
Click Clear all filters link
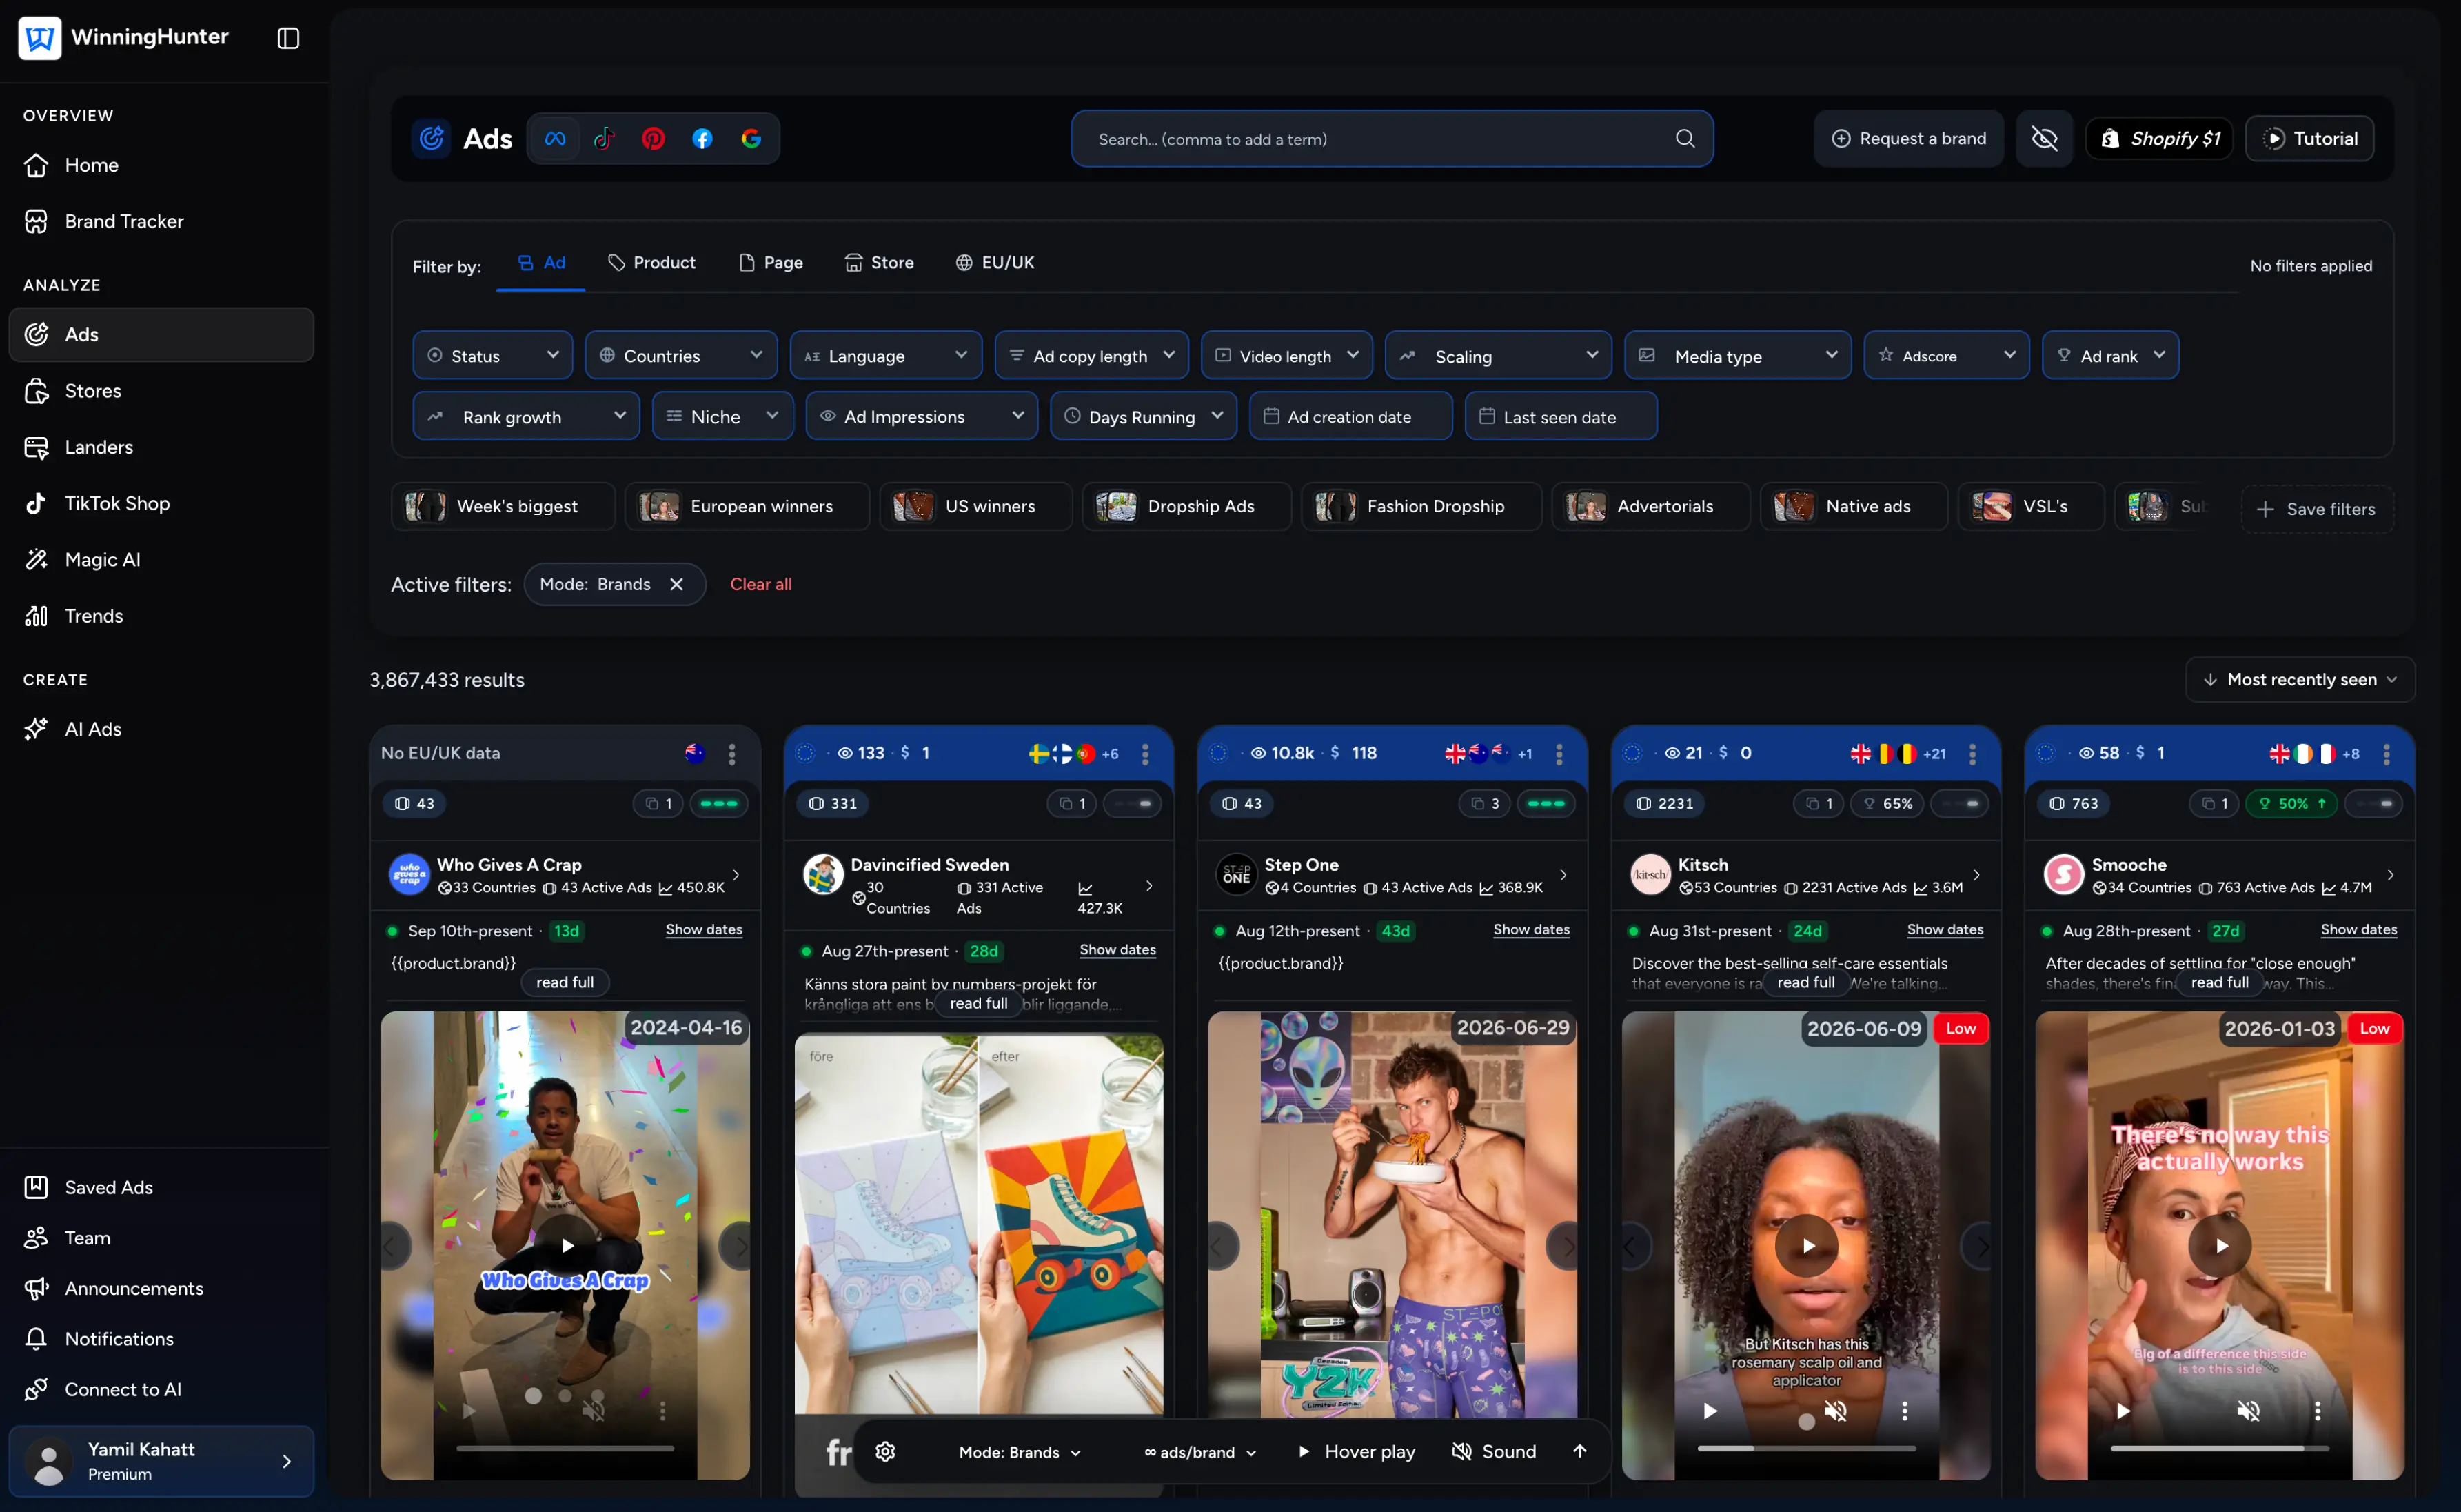pyautogui.click(x=760, y=584)
